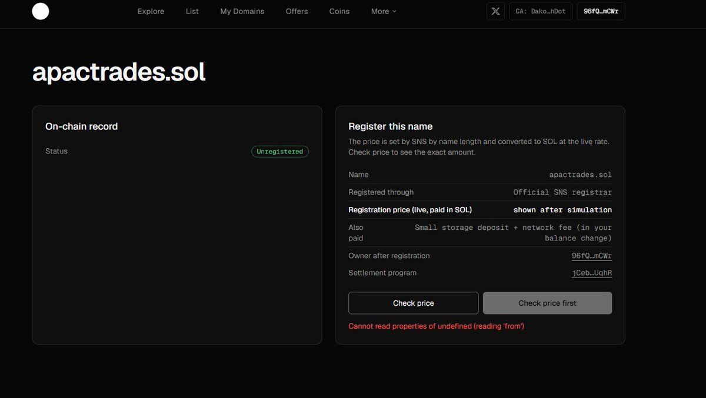Open My Domains
The height and width of the screenshot is (398, 706).
click(242, 11)
